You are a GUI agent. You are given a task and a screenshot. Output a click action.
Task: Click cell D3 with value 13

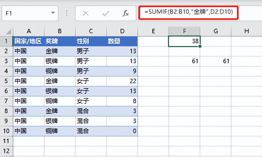(x=122, y=61)
